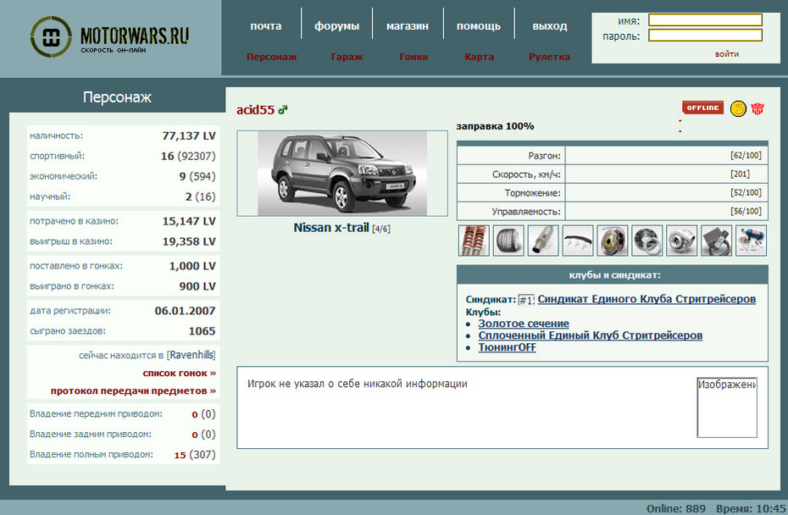The image size is (788, 515).
Task: Click the Online: 889 status text
Action: (x=676, y=508)
